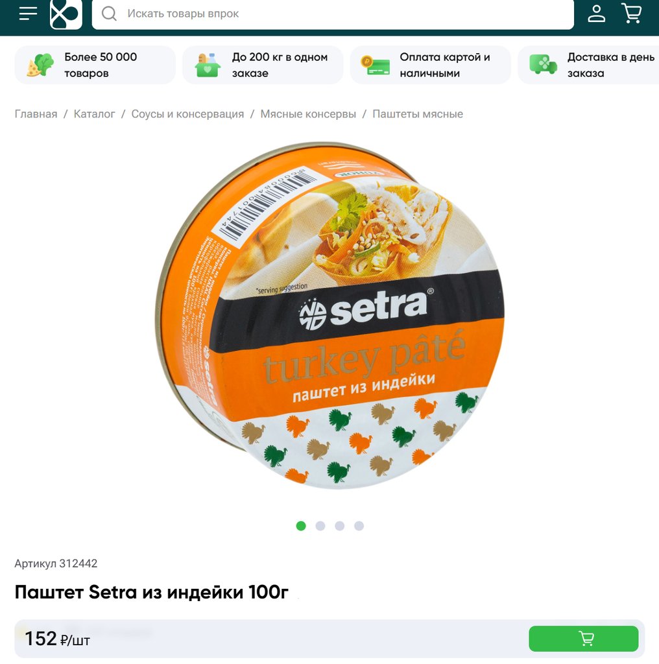This screenshot has height=664, width=659.
Task: Click the delivery truck icon
Action: [x=543, y=64]
